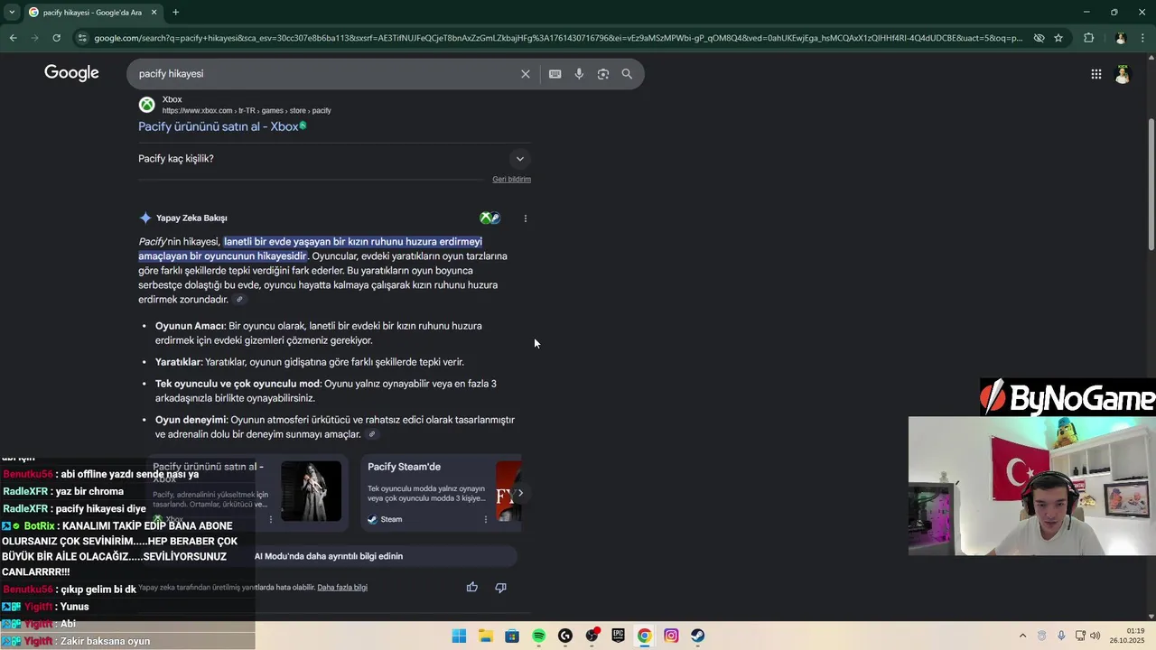Open the third-party cookies eye icon

point(1039,38)
